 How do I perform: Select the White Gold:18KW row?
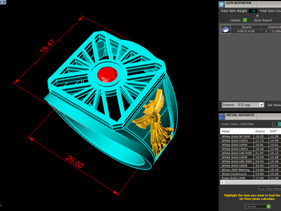(x=251, y=165)
